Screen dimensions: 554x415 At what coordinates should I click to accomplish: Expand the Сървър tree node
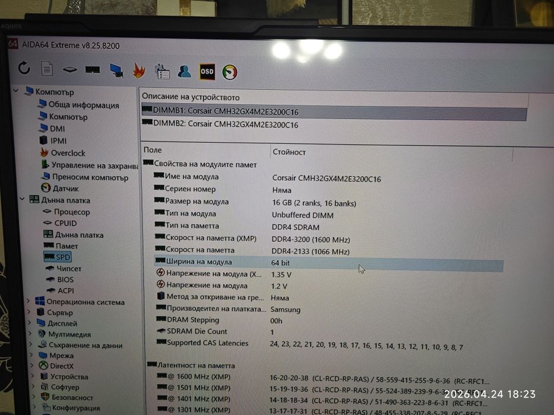29,312
